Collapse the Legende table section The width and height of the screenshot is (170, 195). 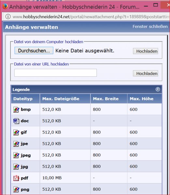click(158, 89)
